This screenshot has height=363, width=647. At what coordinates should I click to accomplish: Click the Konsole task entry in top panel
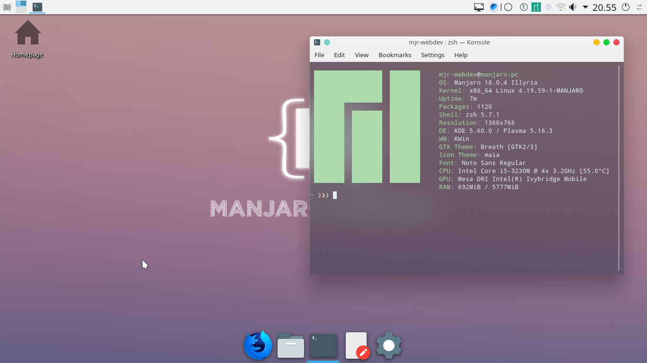pos(37,7)
